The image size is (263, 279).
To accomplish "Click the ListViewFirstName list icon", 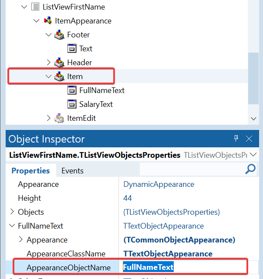I will click(35, 7).
